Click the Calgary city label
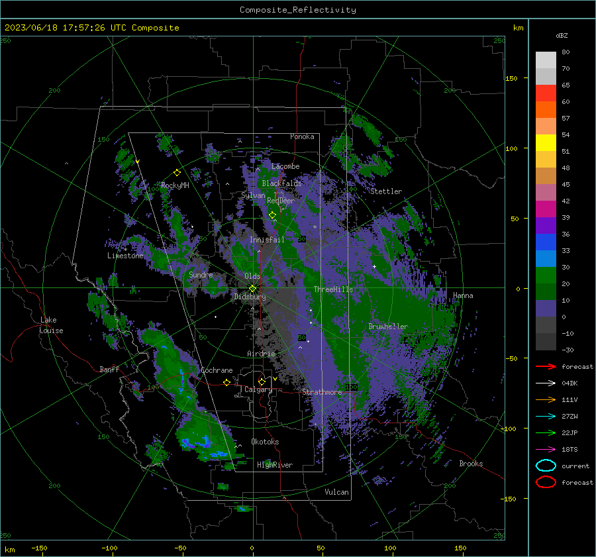Viewport: 596px width, 557px height. click(258, 389)
